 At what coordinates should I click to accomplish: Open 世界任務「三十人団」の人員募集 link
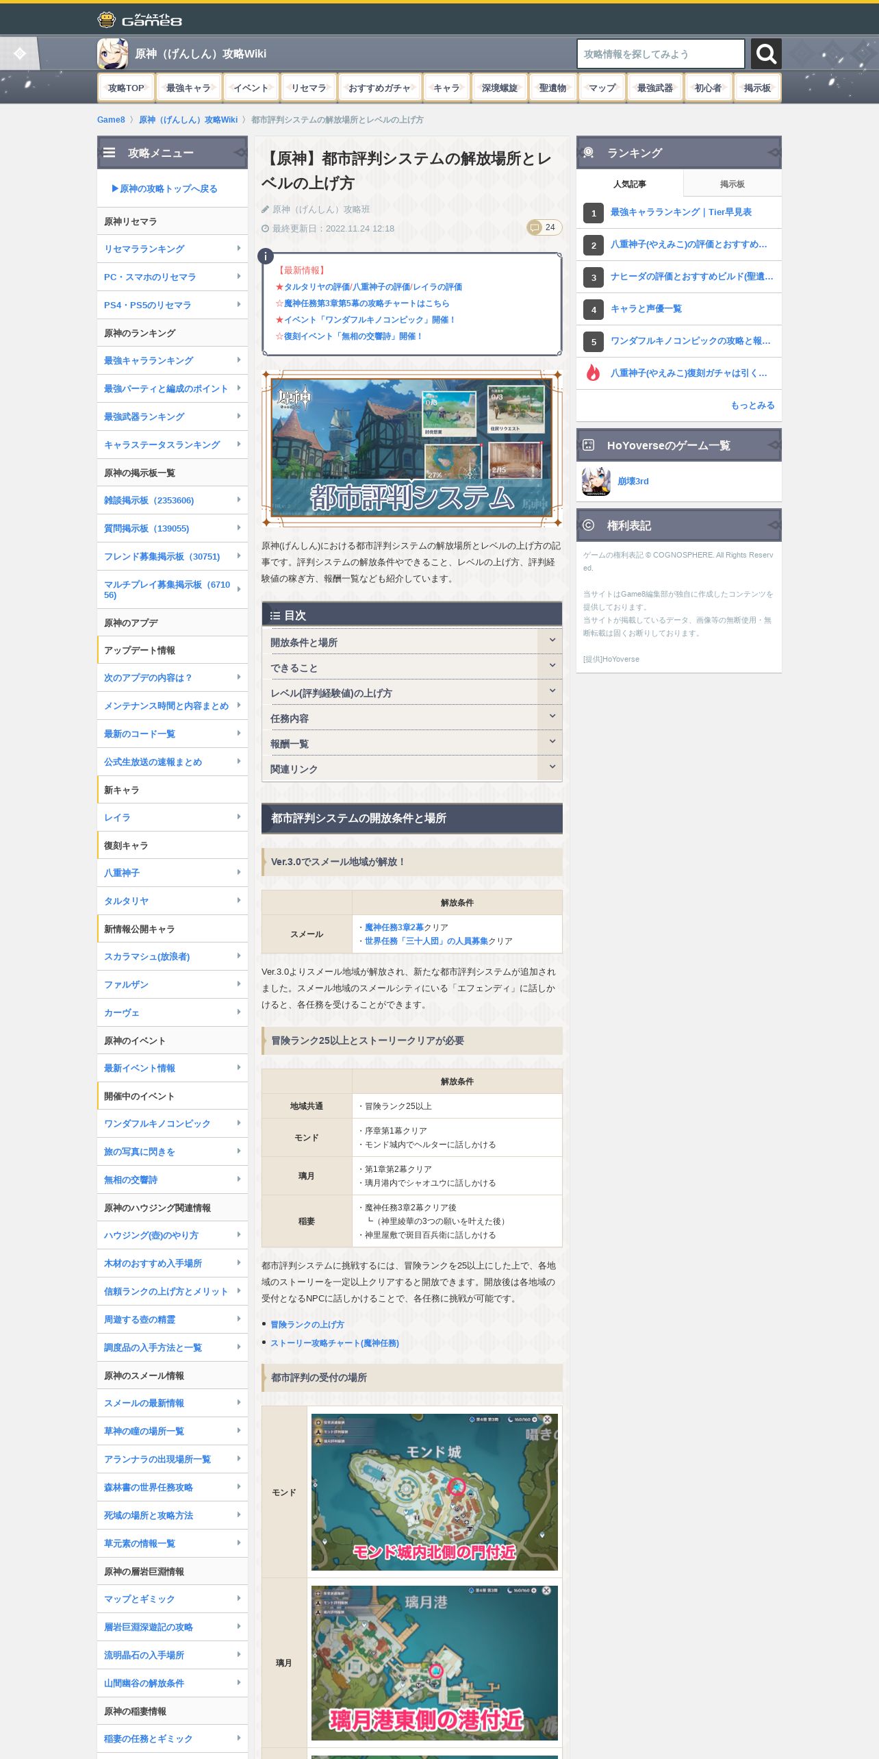tap(426, 941)
